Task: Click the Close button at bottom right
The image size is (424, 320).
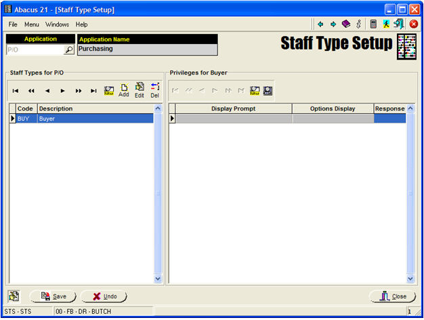Action: click(392, 296)
